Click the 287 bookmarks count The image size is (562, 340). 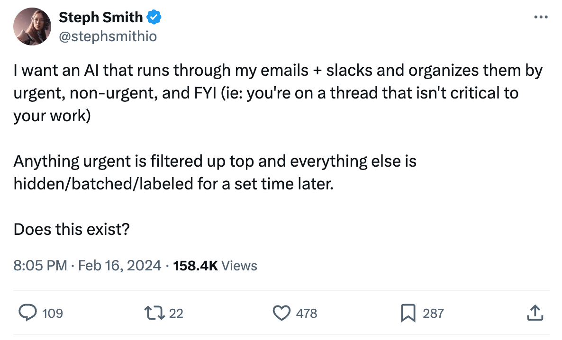(433, 313)
